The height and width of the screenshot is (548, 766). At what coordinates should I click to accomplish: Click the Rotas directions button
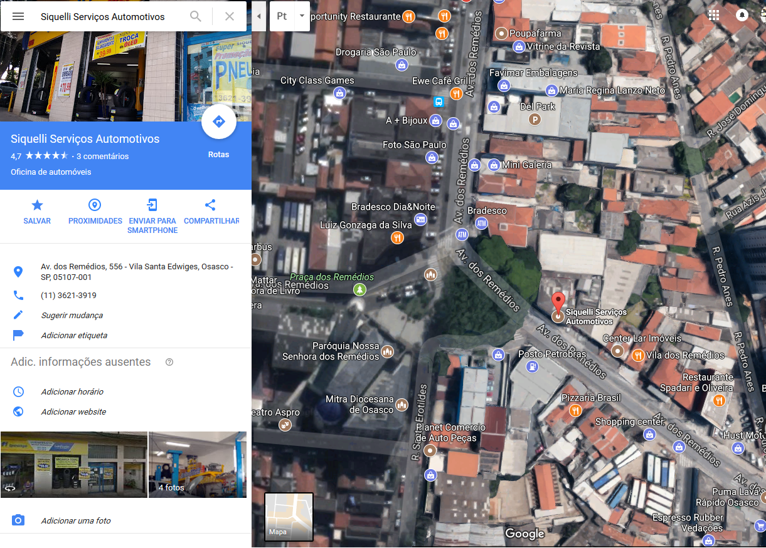click(x=218, y=122)
